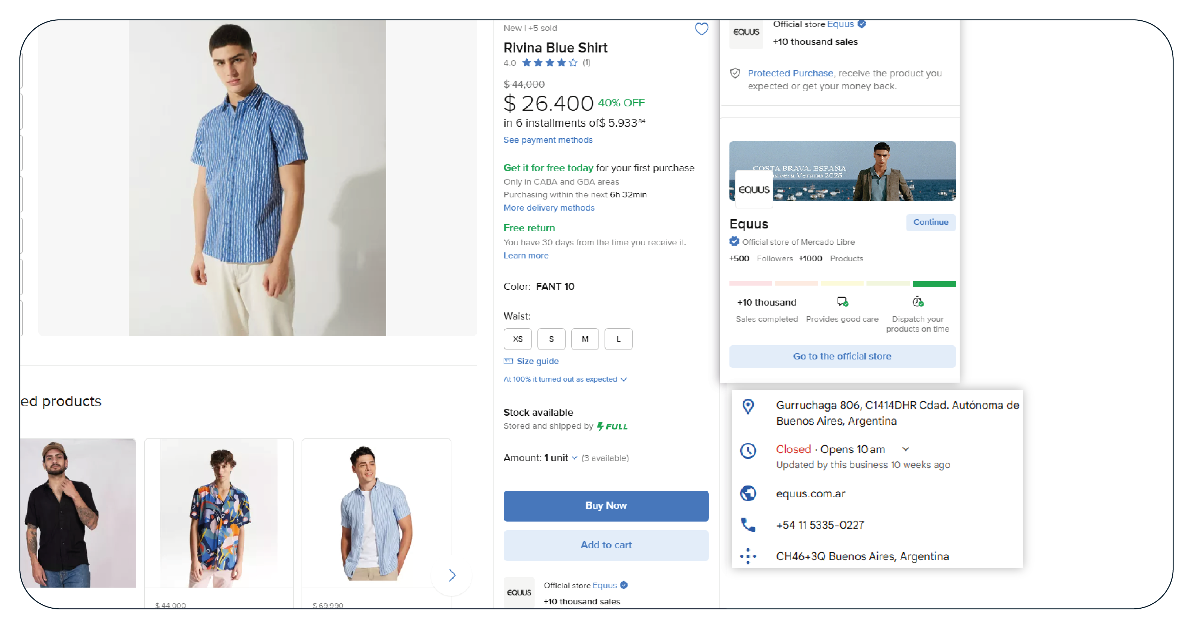The width and height of the screenshot is (1193, 629).
Task: Click the map pin address icon
Action: tap(748, 406)
